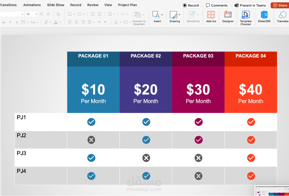Toggle superscript formatting
The image size is (289, 196).
11,22
